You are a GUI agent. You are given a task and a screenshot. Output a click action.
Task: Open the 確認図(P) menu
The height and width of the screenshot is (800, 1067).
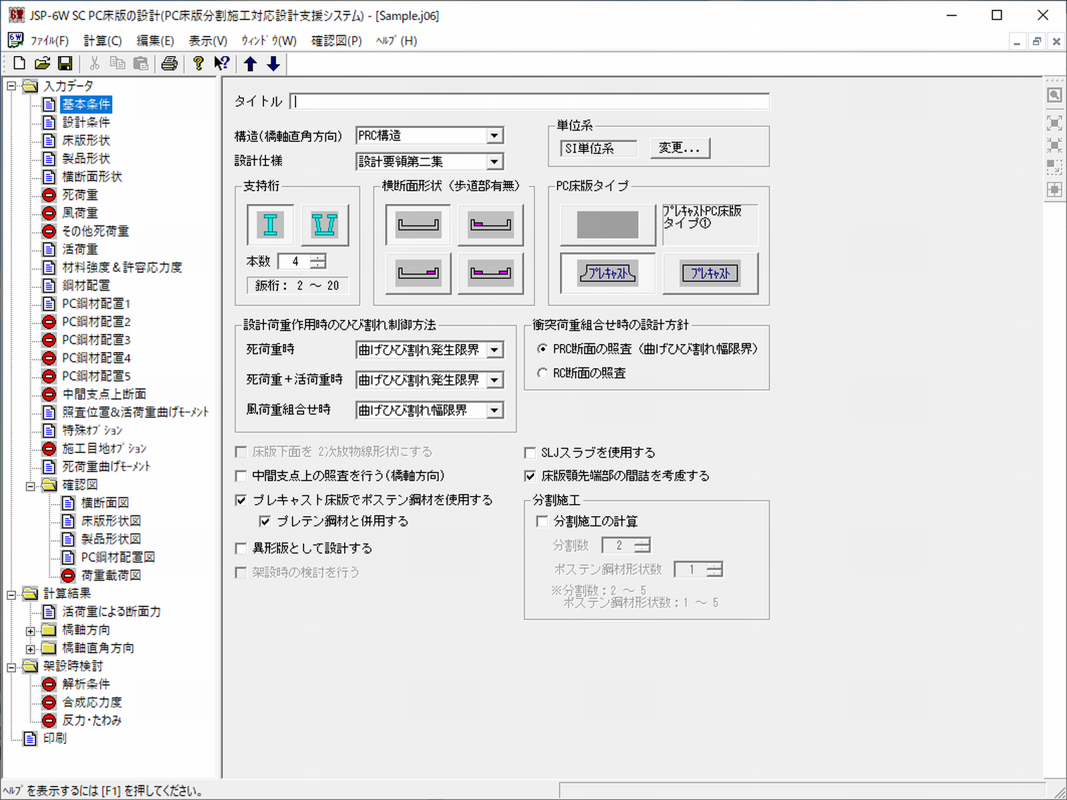(336, 41)
